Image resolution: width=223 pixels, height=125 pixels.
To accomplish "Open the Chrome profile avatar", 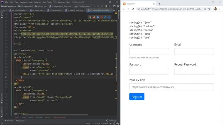I will point(215,9).
